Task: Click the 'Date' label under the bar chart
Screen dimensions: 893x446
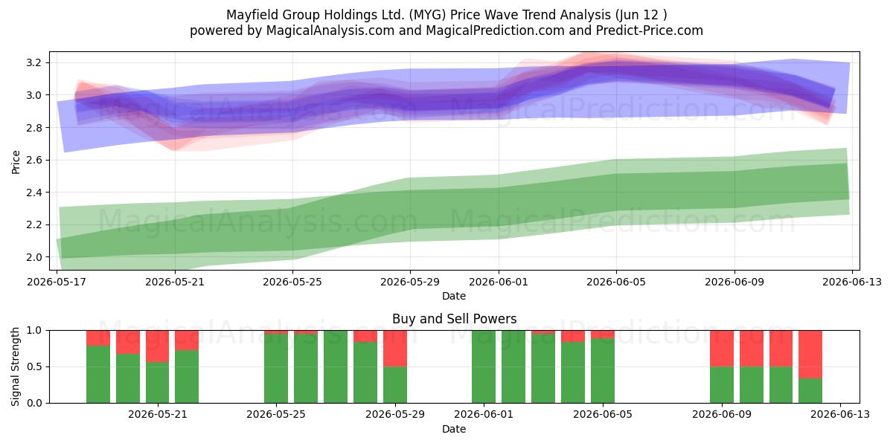Action: tap(454, 429)
